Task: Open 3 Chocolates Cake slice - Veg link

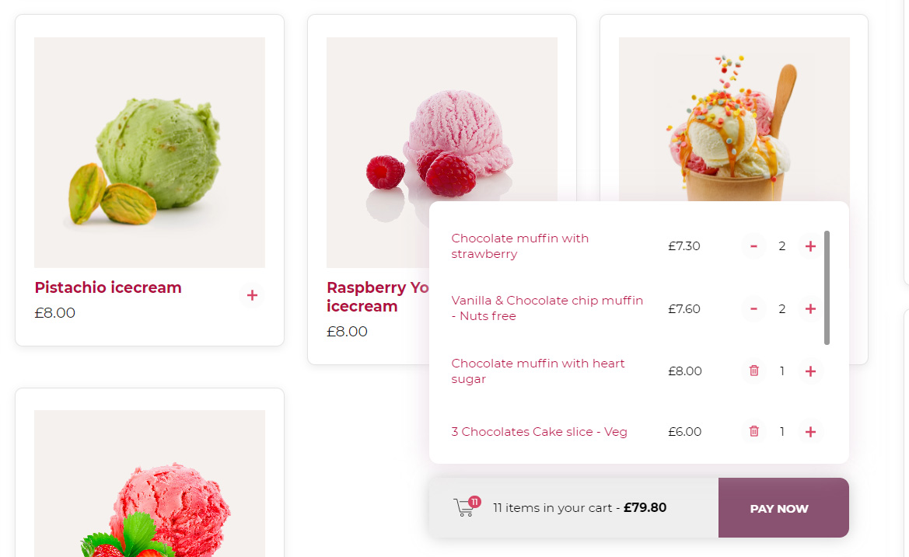Action: click(x=539, y=432)
